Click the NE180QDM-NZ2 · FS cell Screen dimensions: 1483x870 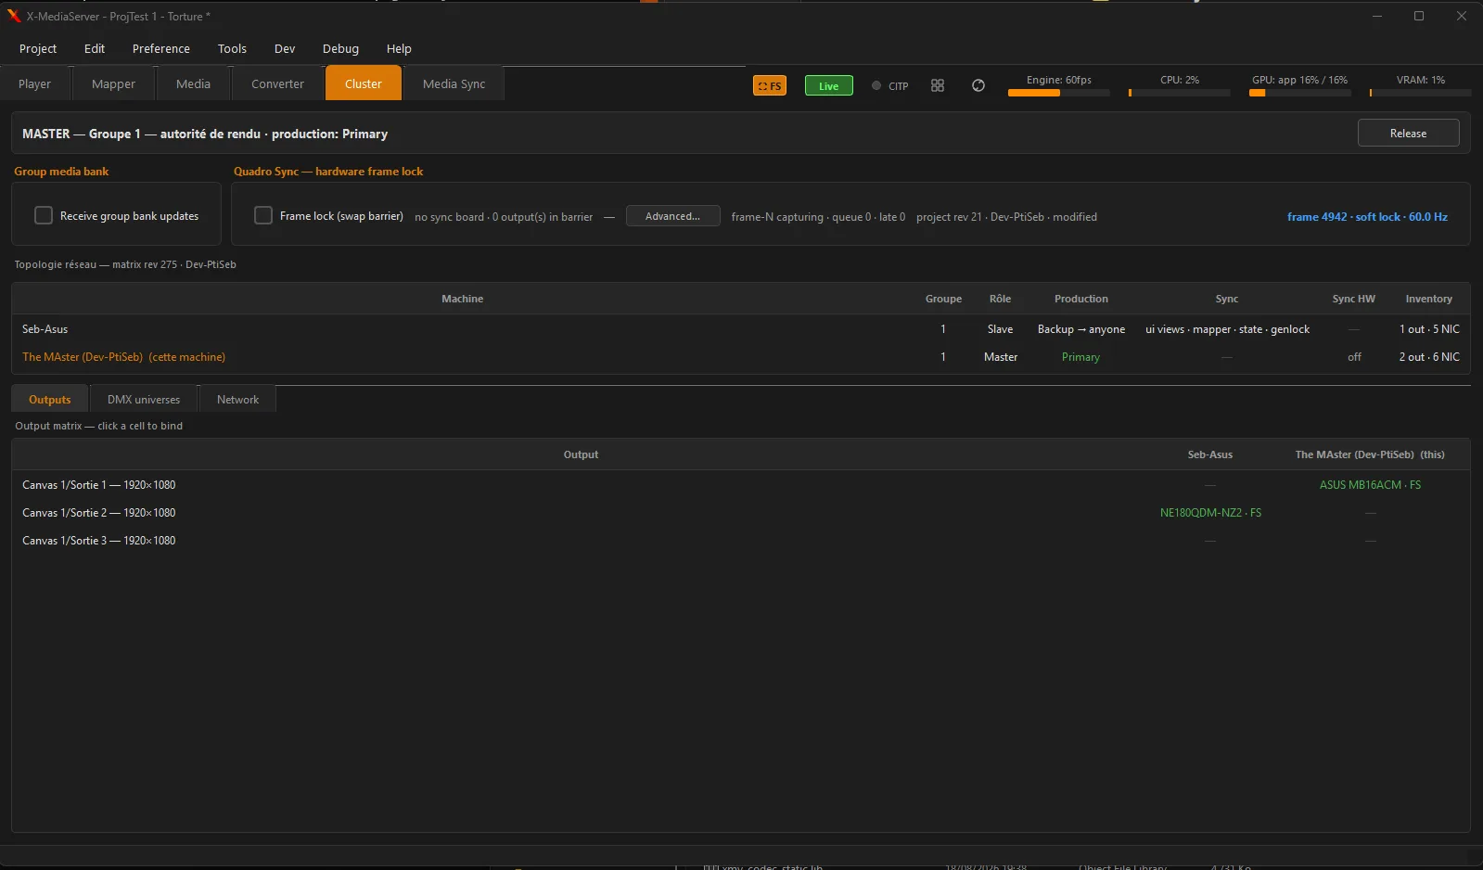pyautogui.click(x=1210, y=513)
